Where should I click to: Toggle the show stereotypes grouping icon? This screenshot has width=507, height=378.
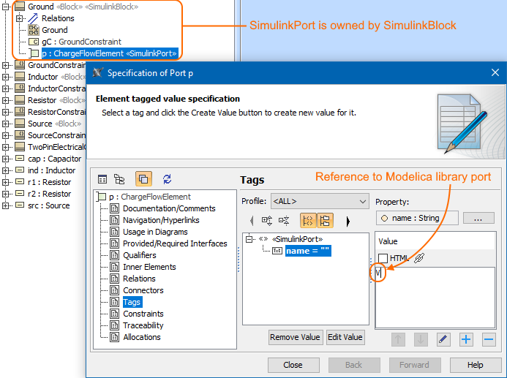click(x=308, y=221)
